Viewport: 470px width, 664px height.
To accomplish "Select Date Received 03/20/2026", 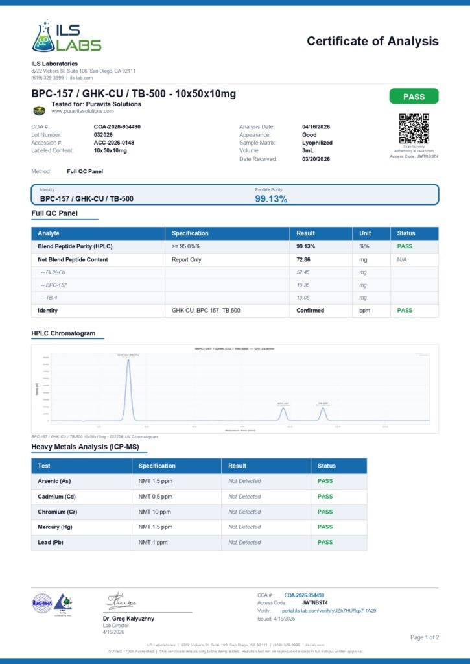I will [x=316, y=159].
